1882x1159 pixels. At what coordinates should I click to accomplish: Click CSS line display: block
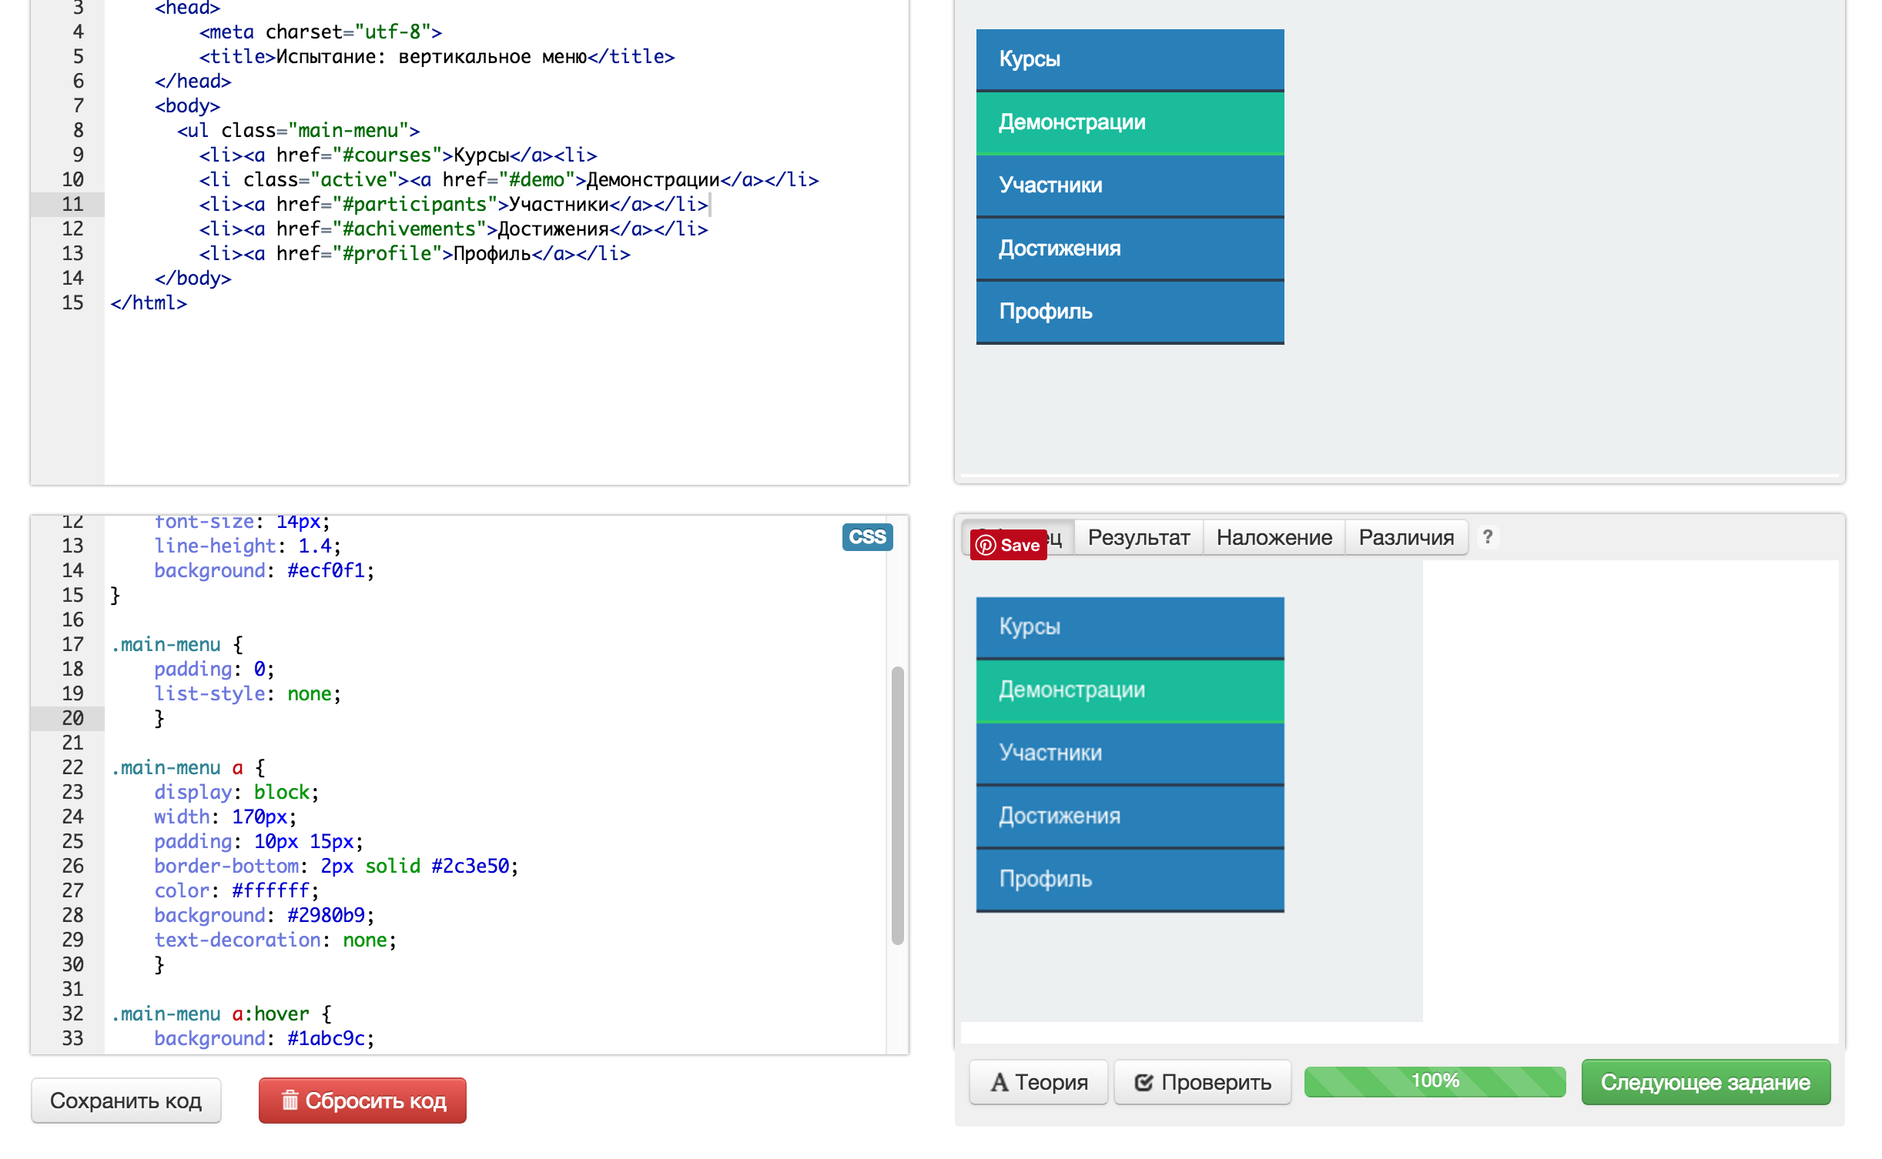[x=236, y=792]
